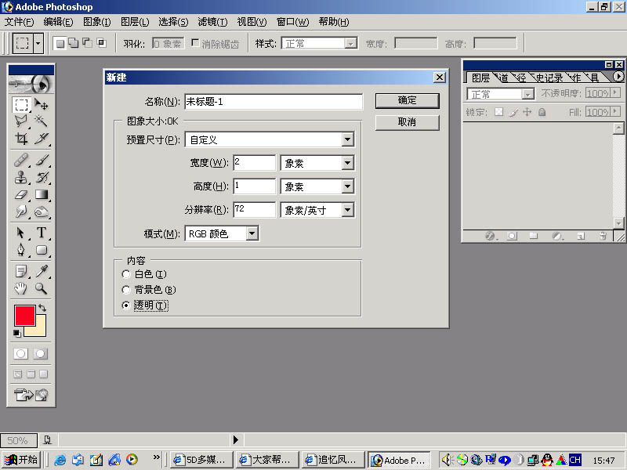The width and height of the screenshot is (627, 470).
Task: Switch to Quick Mask mode
Action: [41, 354]
